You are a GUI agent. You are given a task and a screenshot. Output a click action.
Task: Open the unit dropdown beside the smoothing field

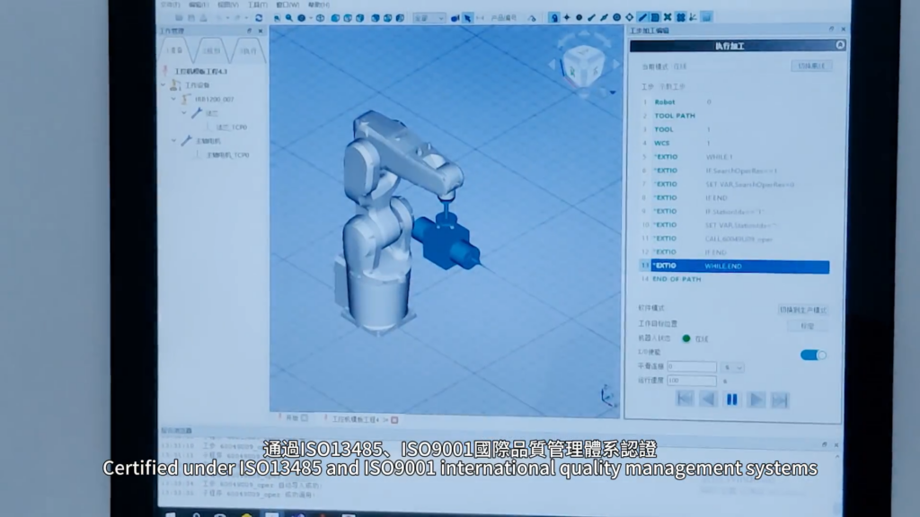[x=733, y=367]
